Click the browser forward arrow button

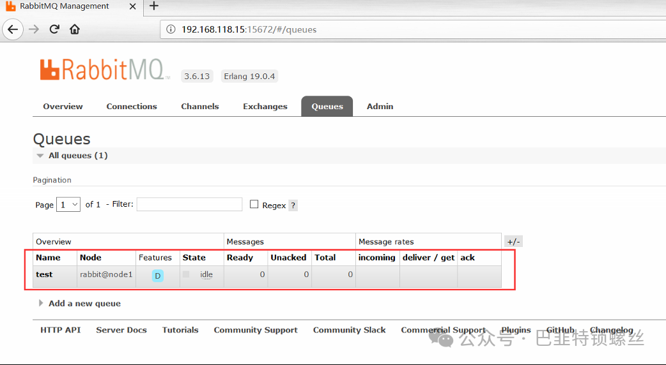tap(34, 29)
